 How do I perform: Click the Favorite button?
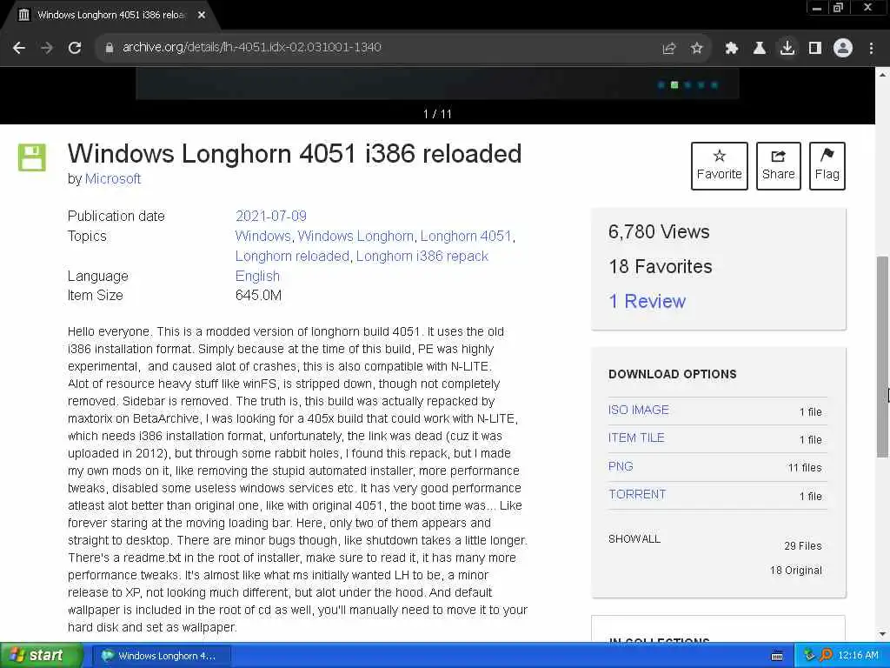[x=719, y=166]
